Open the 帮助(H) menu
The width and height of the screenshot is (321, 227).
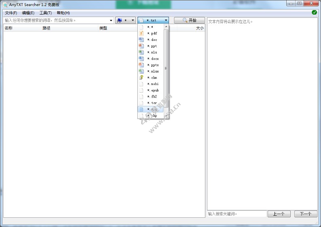click(x=63, y=13)
